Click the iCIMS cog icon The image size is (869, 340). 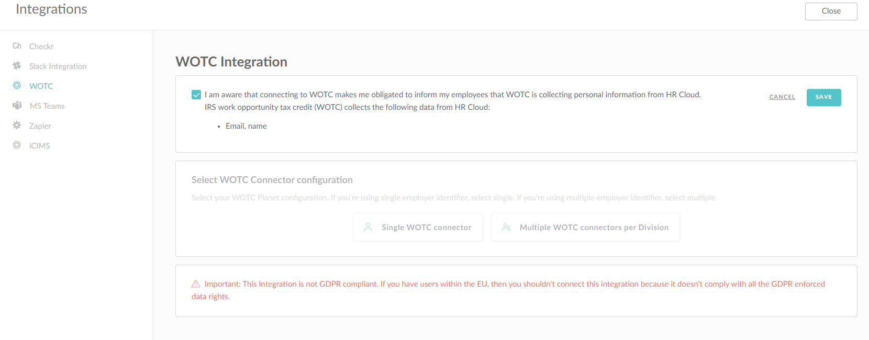[17, 145]
